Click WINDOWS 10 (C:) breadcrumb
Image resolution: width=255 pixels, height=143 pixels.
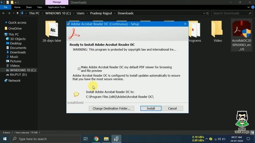(x=58, y=13)
